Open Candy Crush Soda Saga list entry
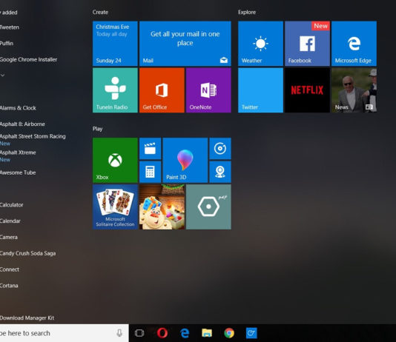Viewport: 396px width, 342px height. [27, 253]
